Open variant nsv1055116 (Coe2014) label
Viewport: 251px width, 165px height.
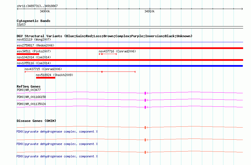tap(34, 63)
